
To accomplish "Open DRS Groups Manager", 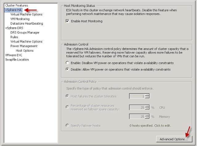I will tap(25, 33).
